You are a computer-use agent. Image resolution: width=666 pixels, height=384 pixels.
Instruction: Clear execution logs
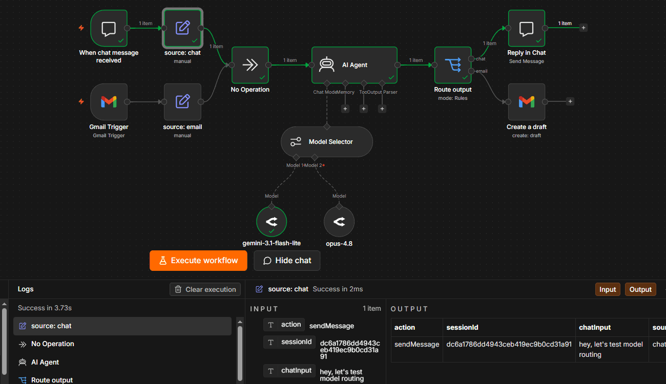click(x=205, y=289)
